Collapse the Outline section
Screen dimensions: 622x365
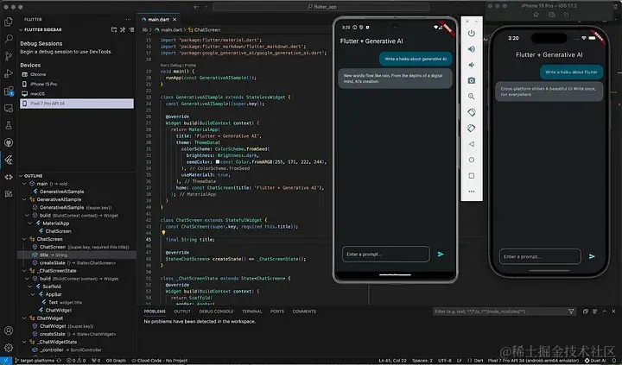(21, 176)
